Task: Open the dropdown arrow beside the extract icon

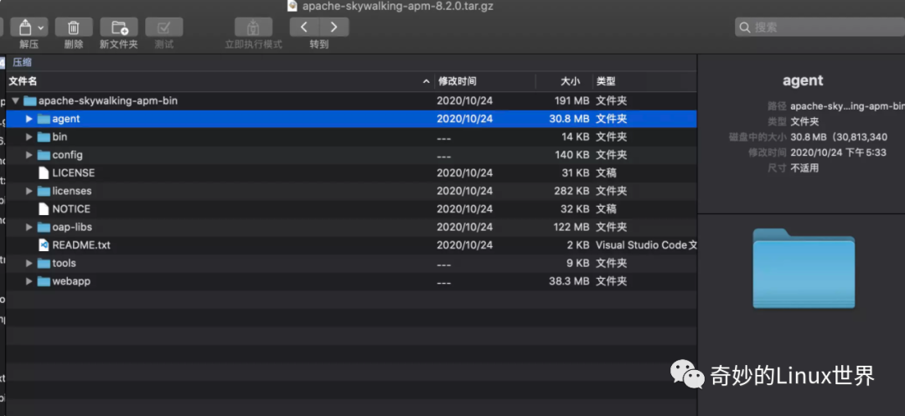Action: click(x=41, y=27)
